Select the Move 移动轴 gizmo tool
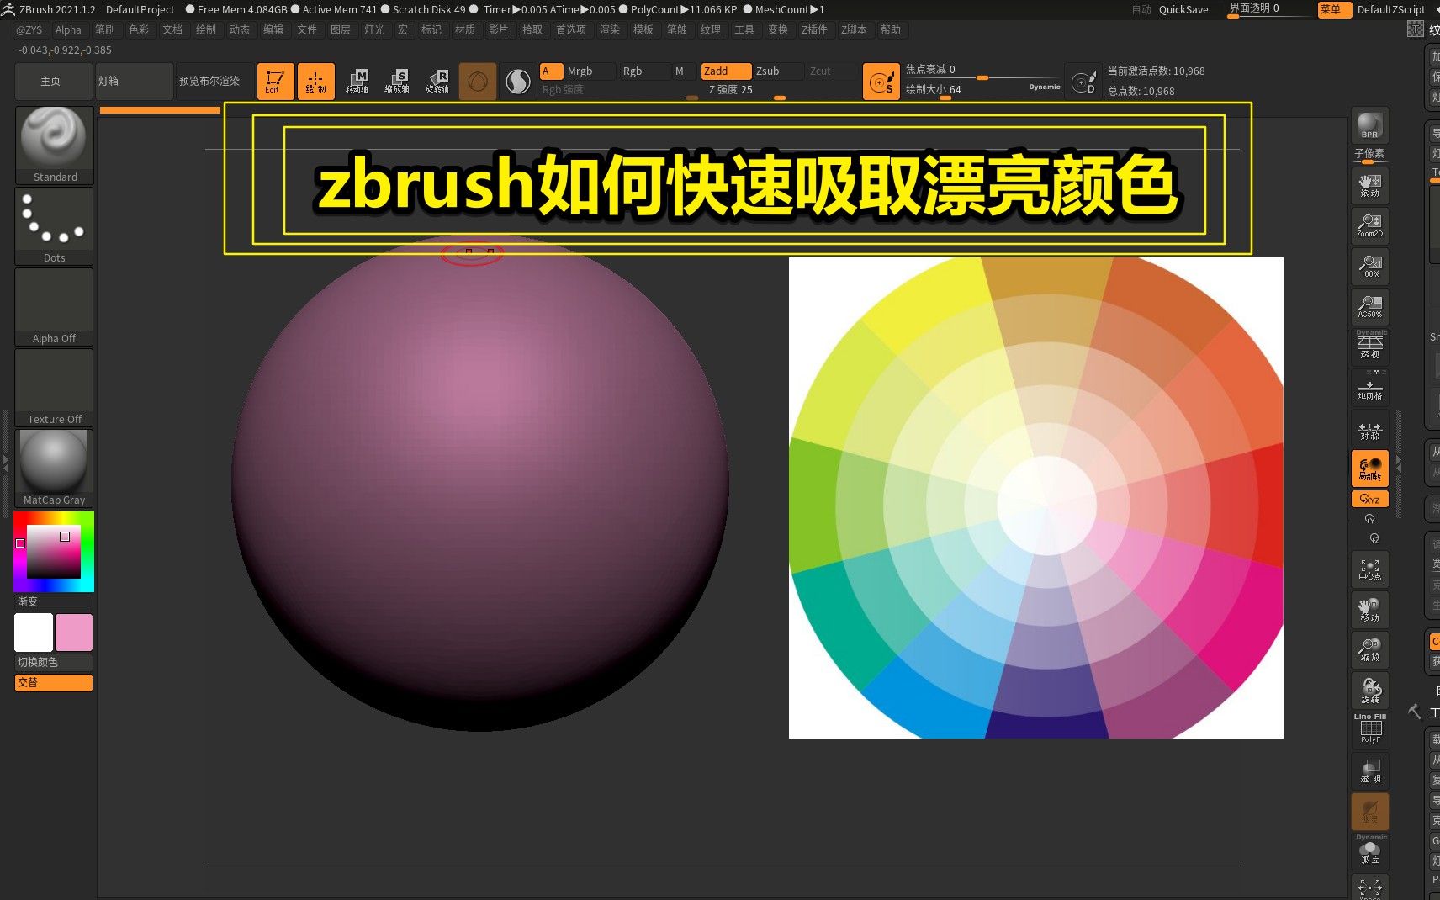 [x=357, y=81]
